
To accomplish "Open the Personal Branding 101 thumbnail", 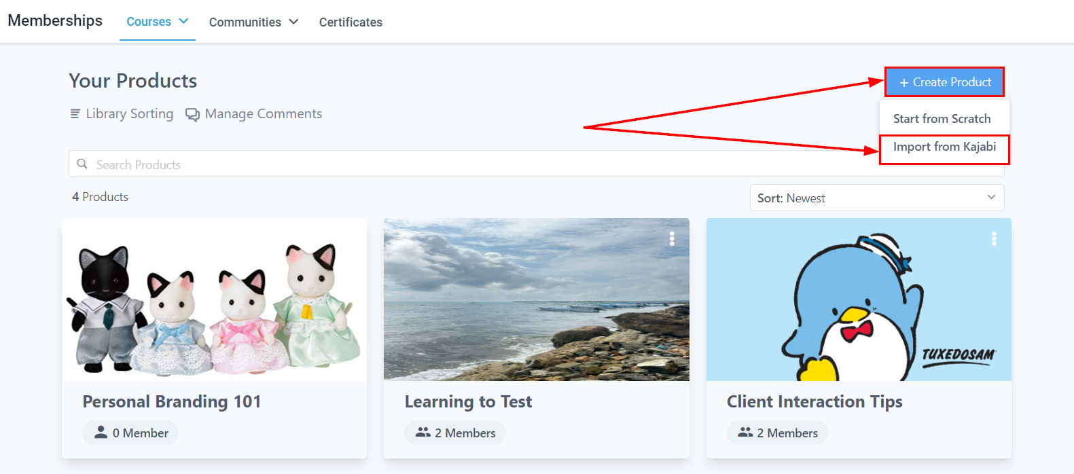I will tap(214, 299).
